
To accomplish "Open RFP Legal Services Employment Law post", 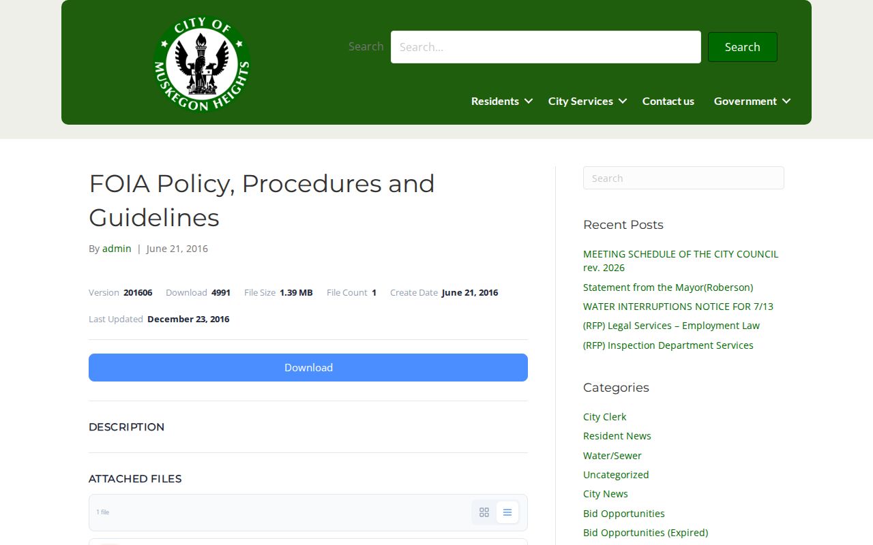I will pyautogui.click(x=671, y=326).
